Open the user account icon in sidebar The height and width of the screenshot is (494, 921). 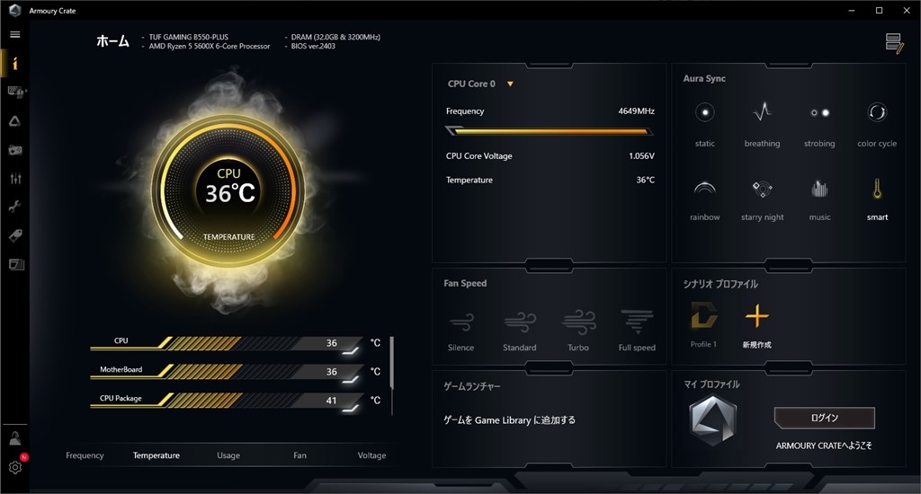[x=15, y=437]
